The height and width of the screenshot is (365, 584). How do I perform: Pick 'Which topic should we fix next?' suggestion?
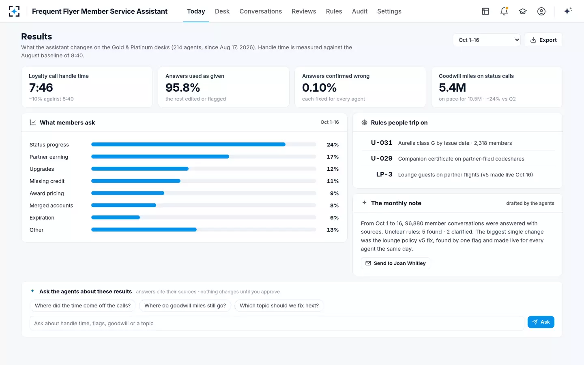(279, 305)
